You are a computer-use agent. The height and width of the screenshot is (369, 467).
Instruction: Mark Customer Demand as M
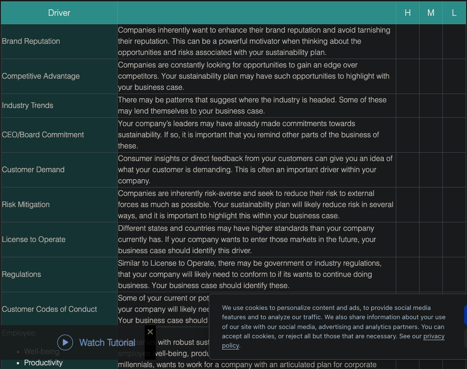click(x=431, y=170)
